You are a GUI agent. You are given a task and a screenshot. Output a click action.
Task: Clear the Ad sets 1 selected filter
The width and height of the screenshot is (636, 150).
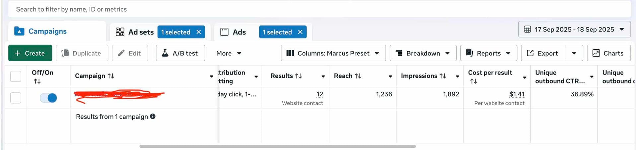199,32
